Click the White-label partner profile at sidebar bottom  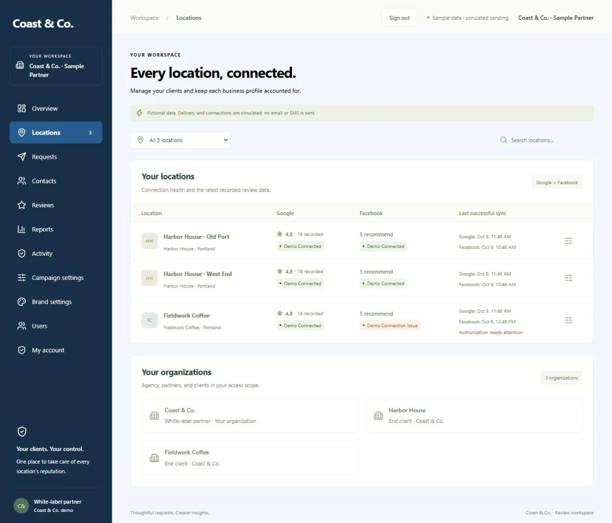point(56,506)
